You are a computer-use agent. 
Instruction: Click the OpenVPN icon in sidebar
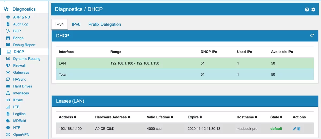point(8,134)
